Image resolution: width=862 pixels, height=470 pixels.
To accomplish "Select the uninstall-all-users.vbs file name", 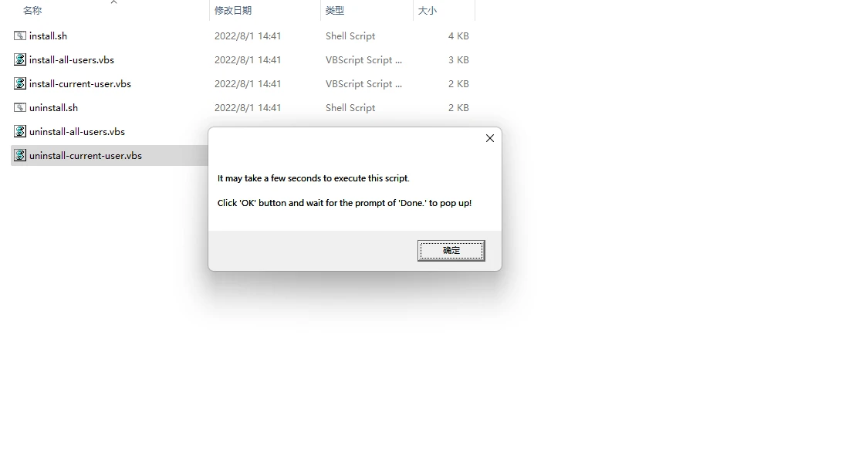I will (77, 132).
